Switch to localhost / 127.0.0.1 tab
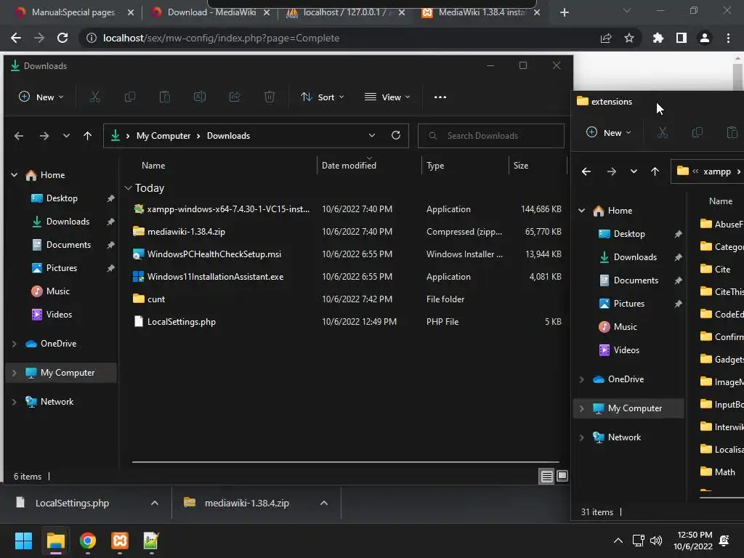Image resolution: width=744 pixels, height=558 pixels. tap(347, 12)
